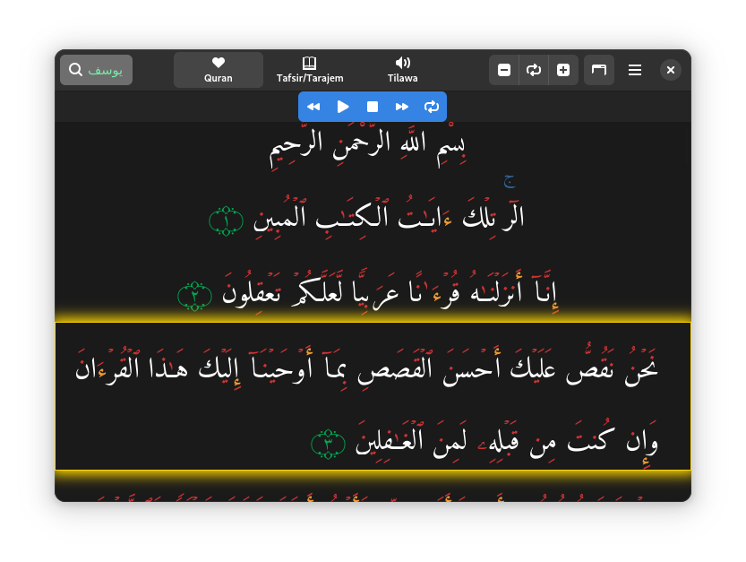Rewind to the previous verse
The height and width of the screenshot is (562, 746).
click(313, 107)
